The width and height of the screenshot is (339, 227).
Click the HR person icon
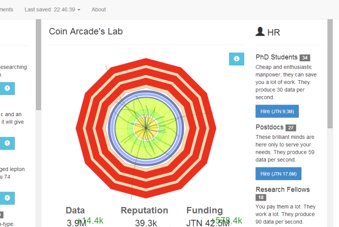click(x=260, y=32)
